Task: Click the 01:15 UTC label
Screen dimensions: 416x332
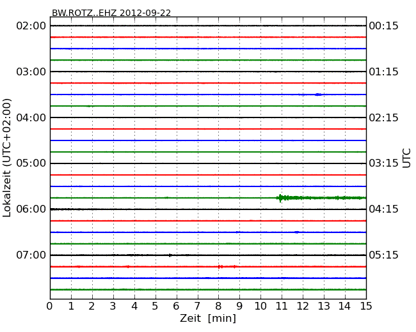Action: (383, 72)
